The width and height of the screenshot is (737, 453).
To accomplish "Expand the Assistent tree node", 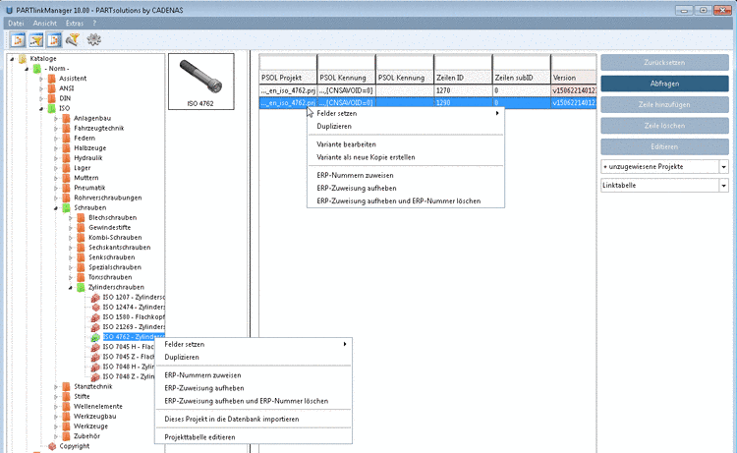I will 41,79.
